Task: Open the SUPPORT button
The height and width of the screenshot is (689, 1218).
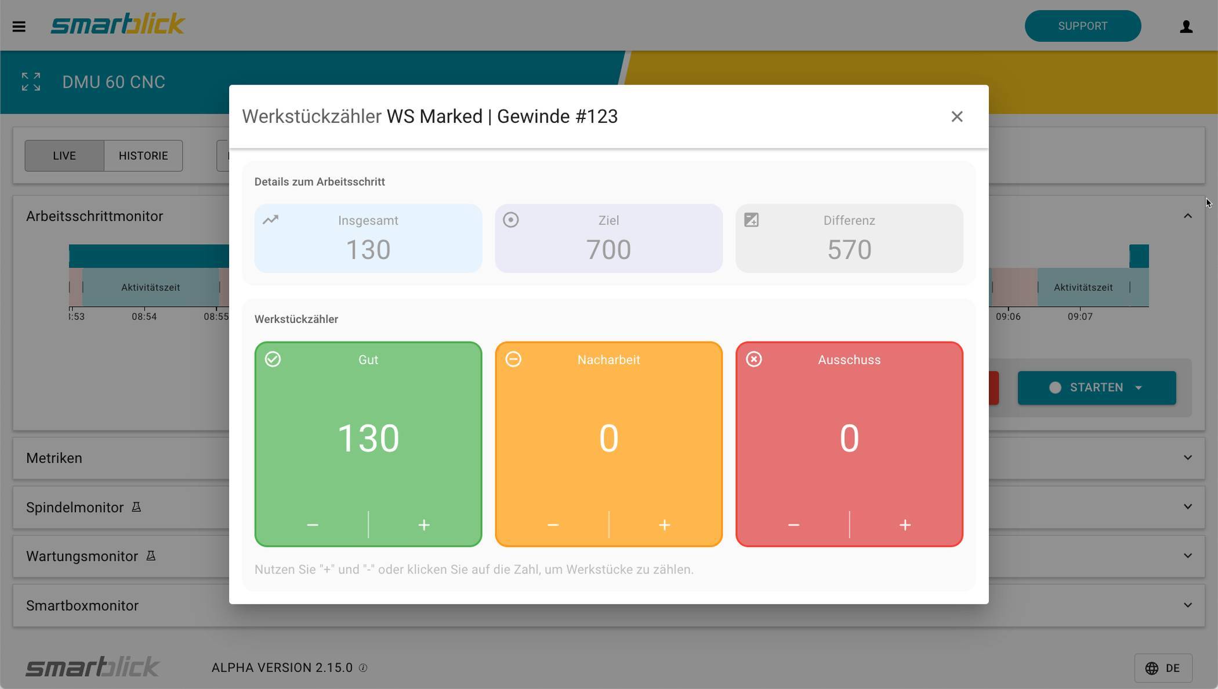Action: (x=1083, y=26)
